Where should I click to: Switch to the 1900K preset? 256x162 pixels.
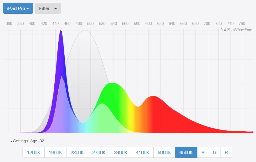click(x=55, y=153)
